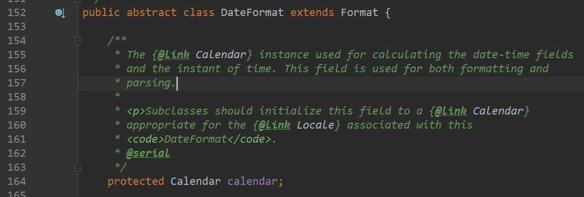The image size is (584, 197).
Task: Click the DateFormat class name in the declaration
Action: [252, 13]
